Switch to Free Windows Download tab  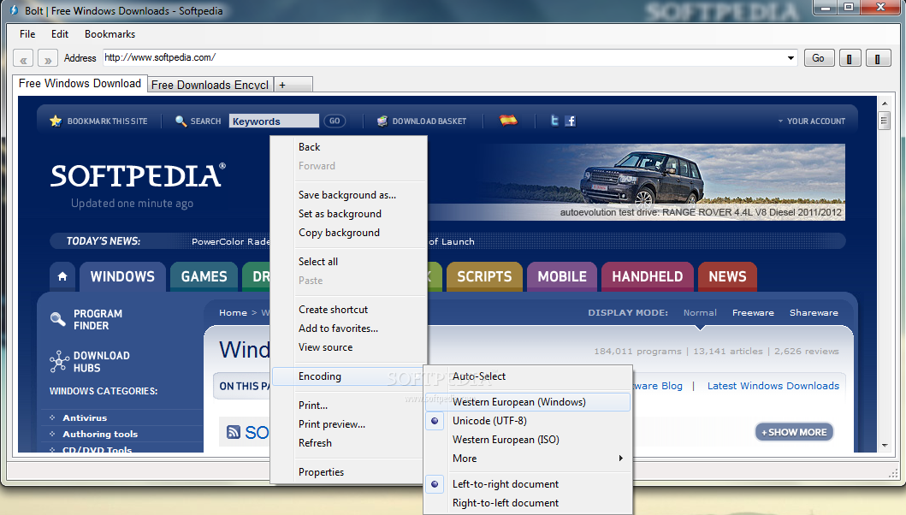80,83
